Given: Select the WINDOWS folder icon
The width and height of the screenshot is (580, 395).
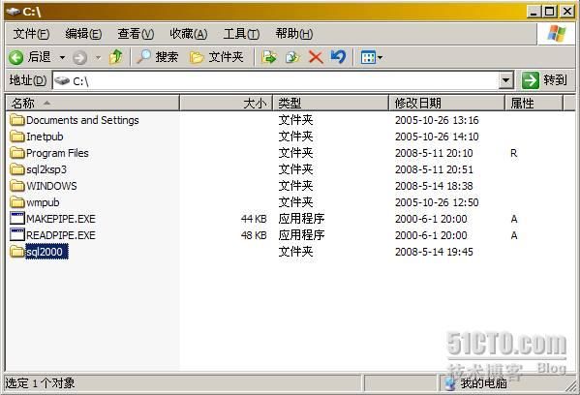Looking at the screenshot, I should point(17,186).
